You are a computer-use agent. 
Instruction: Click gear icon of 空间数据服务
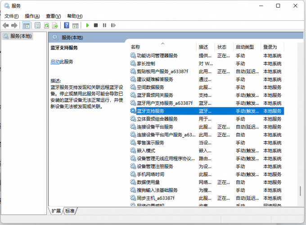coord(133,87)
